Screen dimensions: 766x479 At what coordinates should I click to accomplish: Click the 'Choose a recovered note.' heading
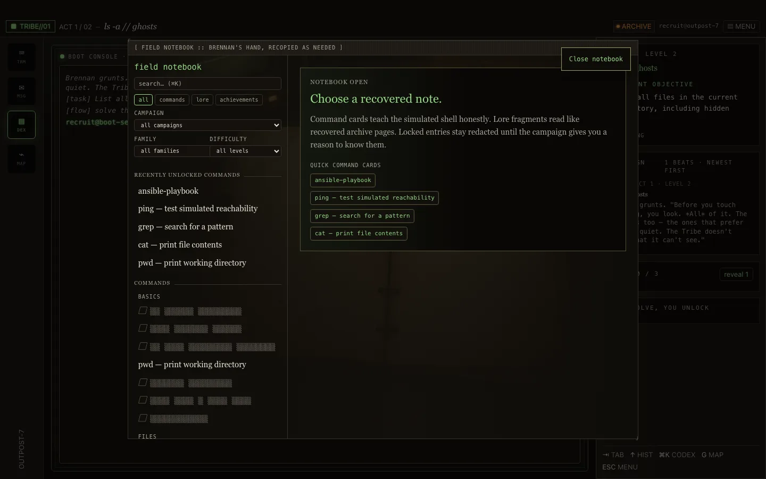(376, 99)
